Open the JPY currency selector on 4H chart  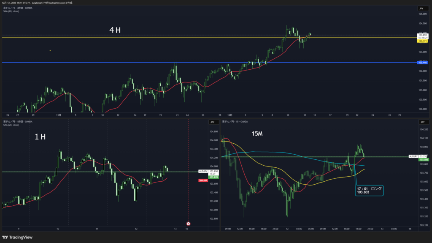click(421, 8)
